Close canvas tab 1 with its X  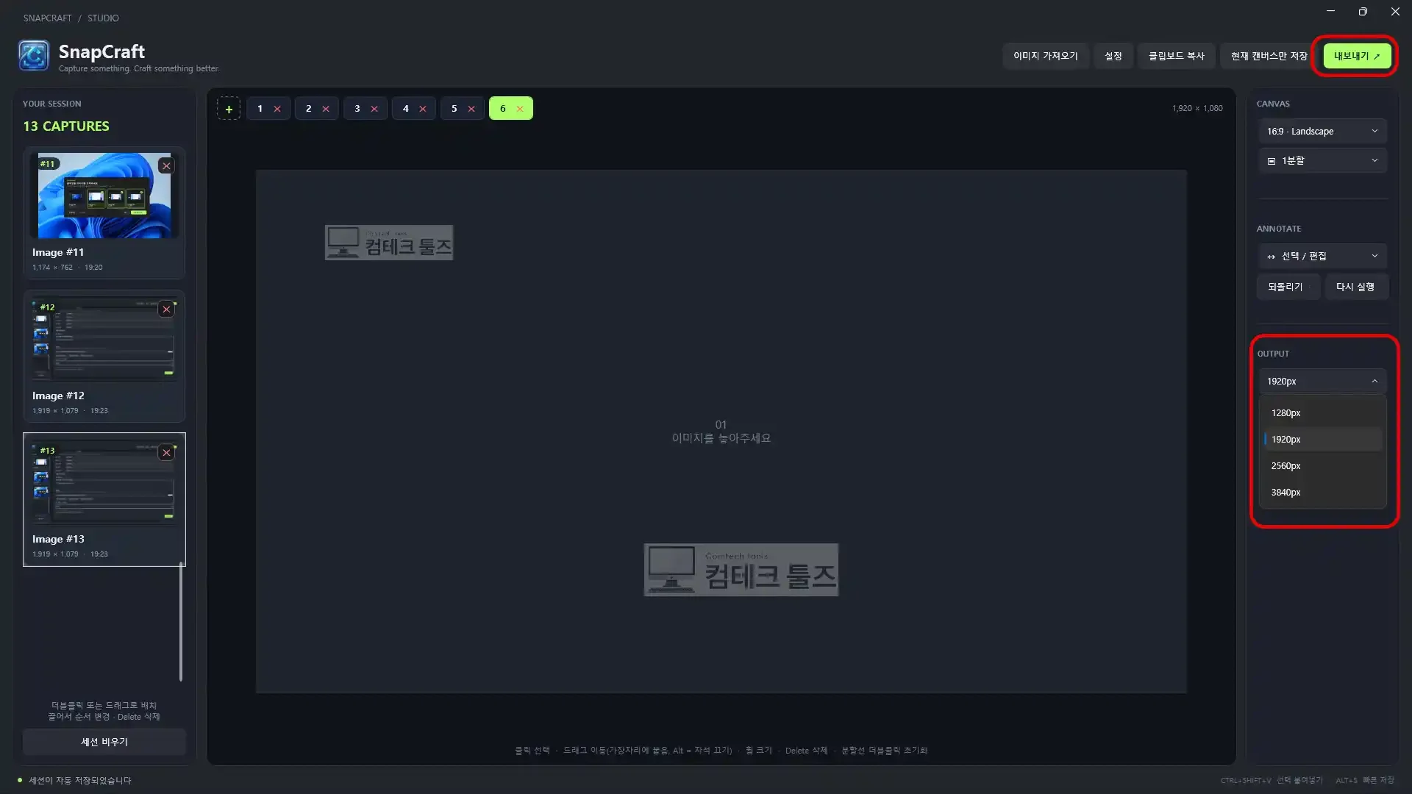277,109
